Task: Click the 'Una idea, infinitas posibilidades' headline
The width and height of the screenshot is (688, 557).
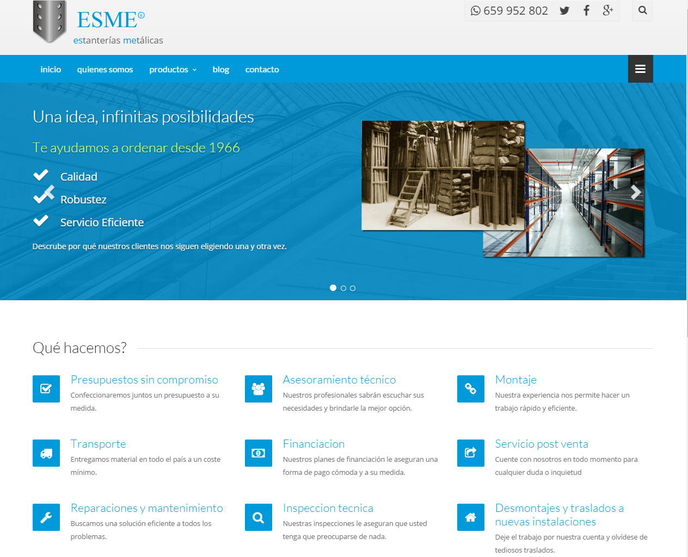Action: [143, 117]
